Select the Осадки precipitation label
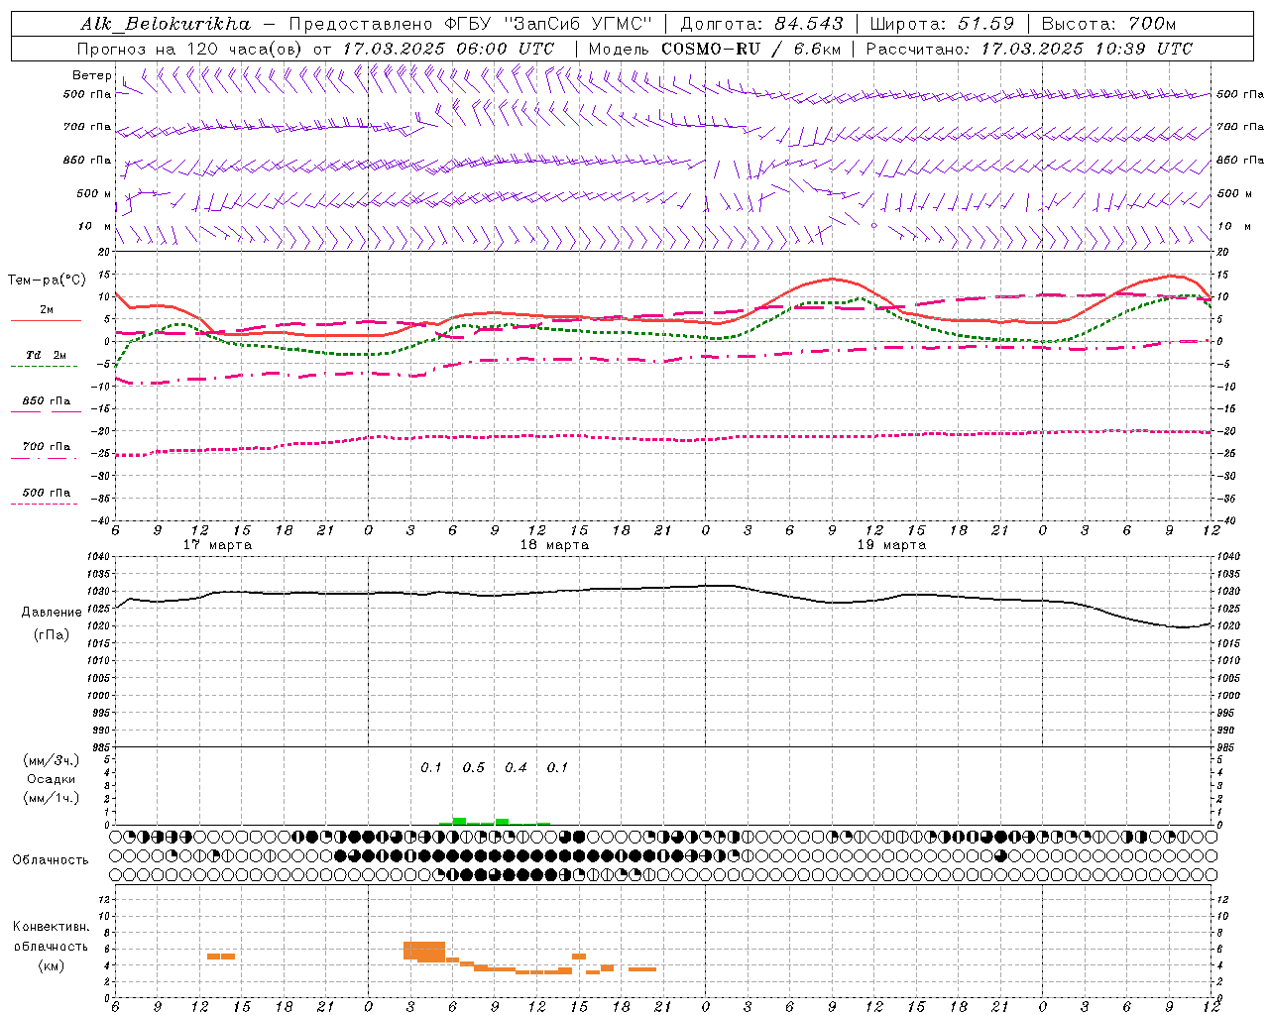This screenshot has height=1015, width=1269. (x=51, y=779)
